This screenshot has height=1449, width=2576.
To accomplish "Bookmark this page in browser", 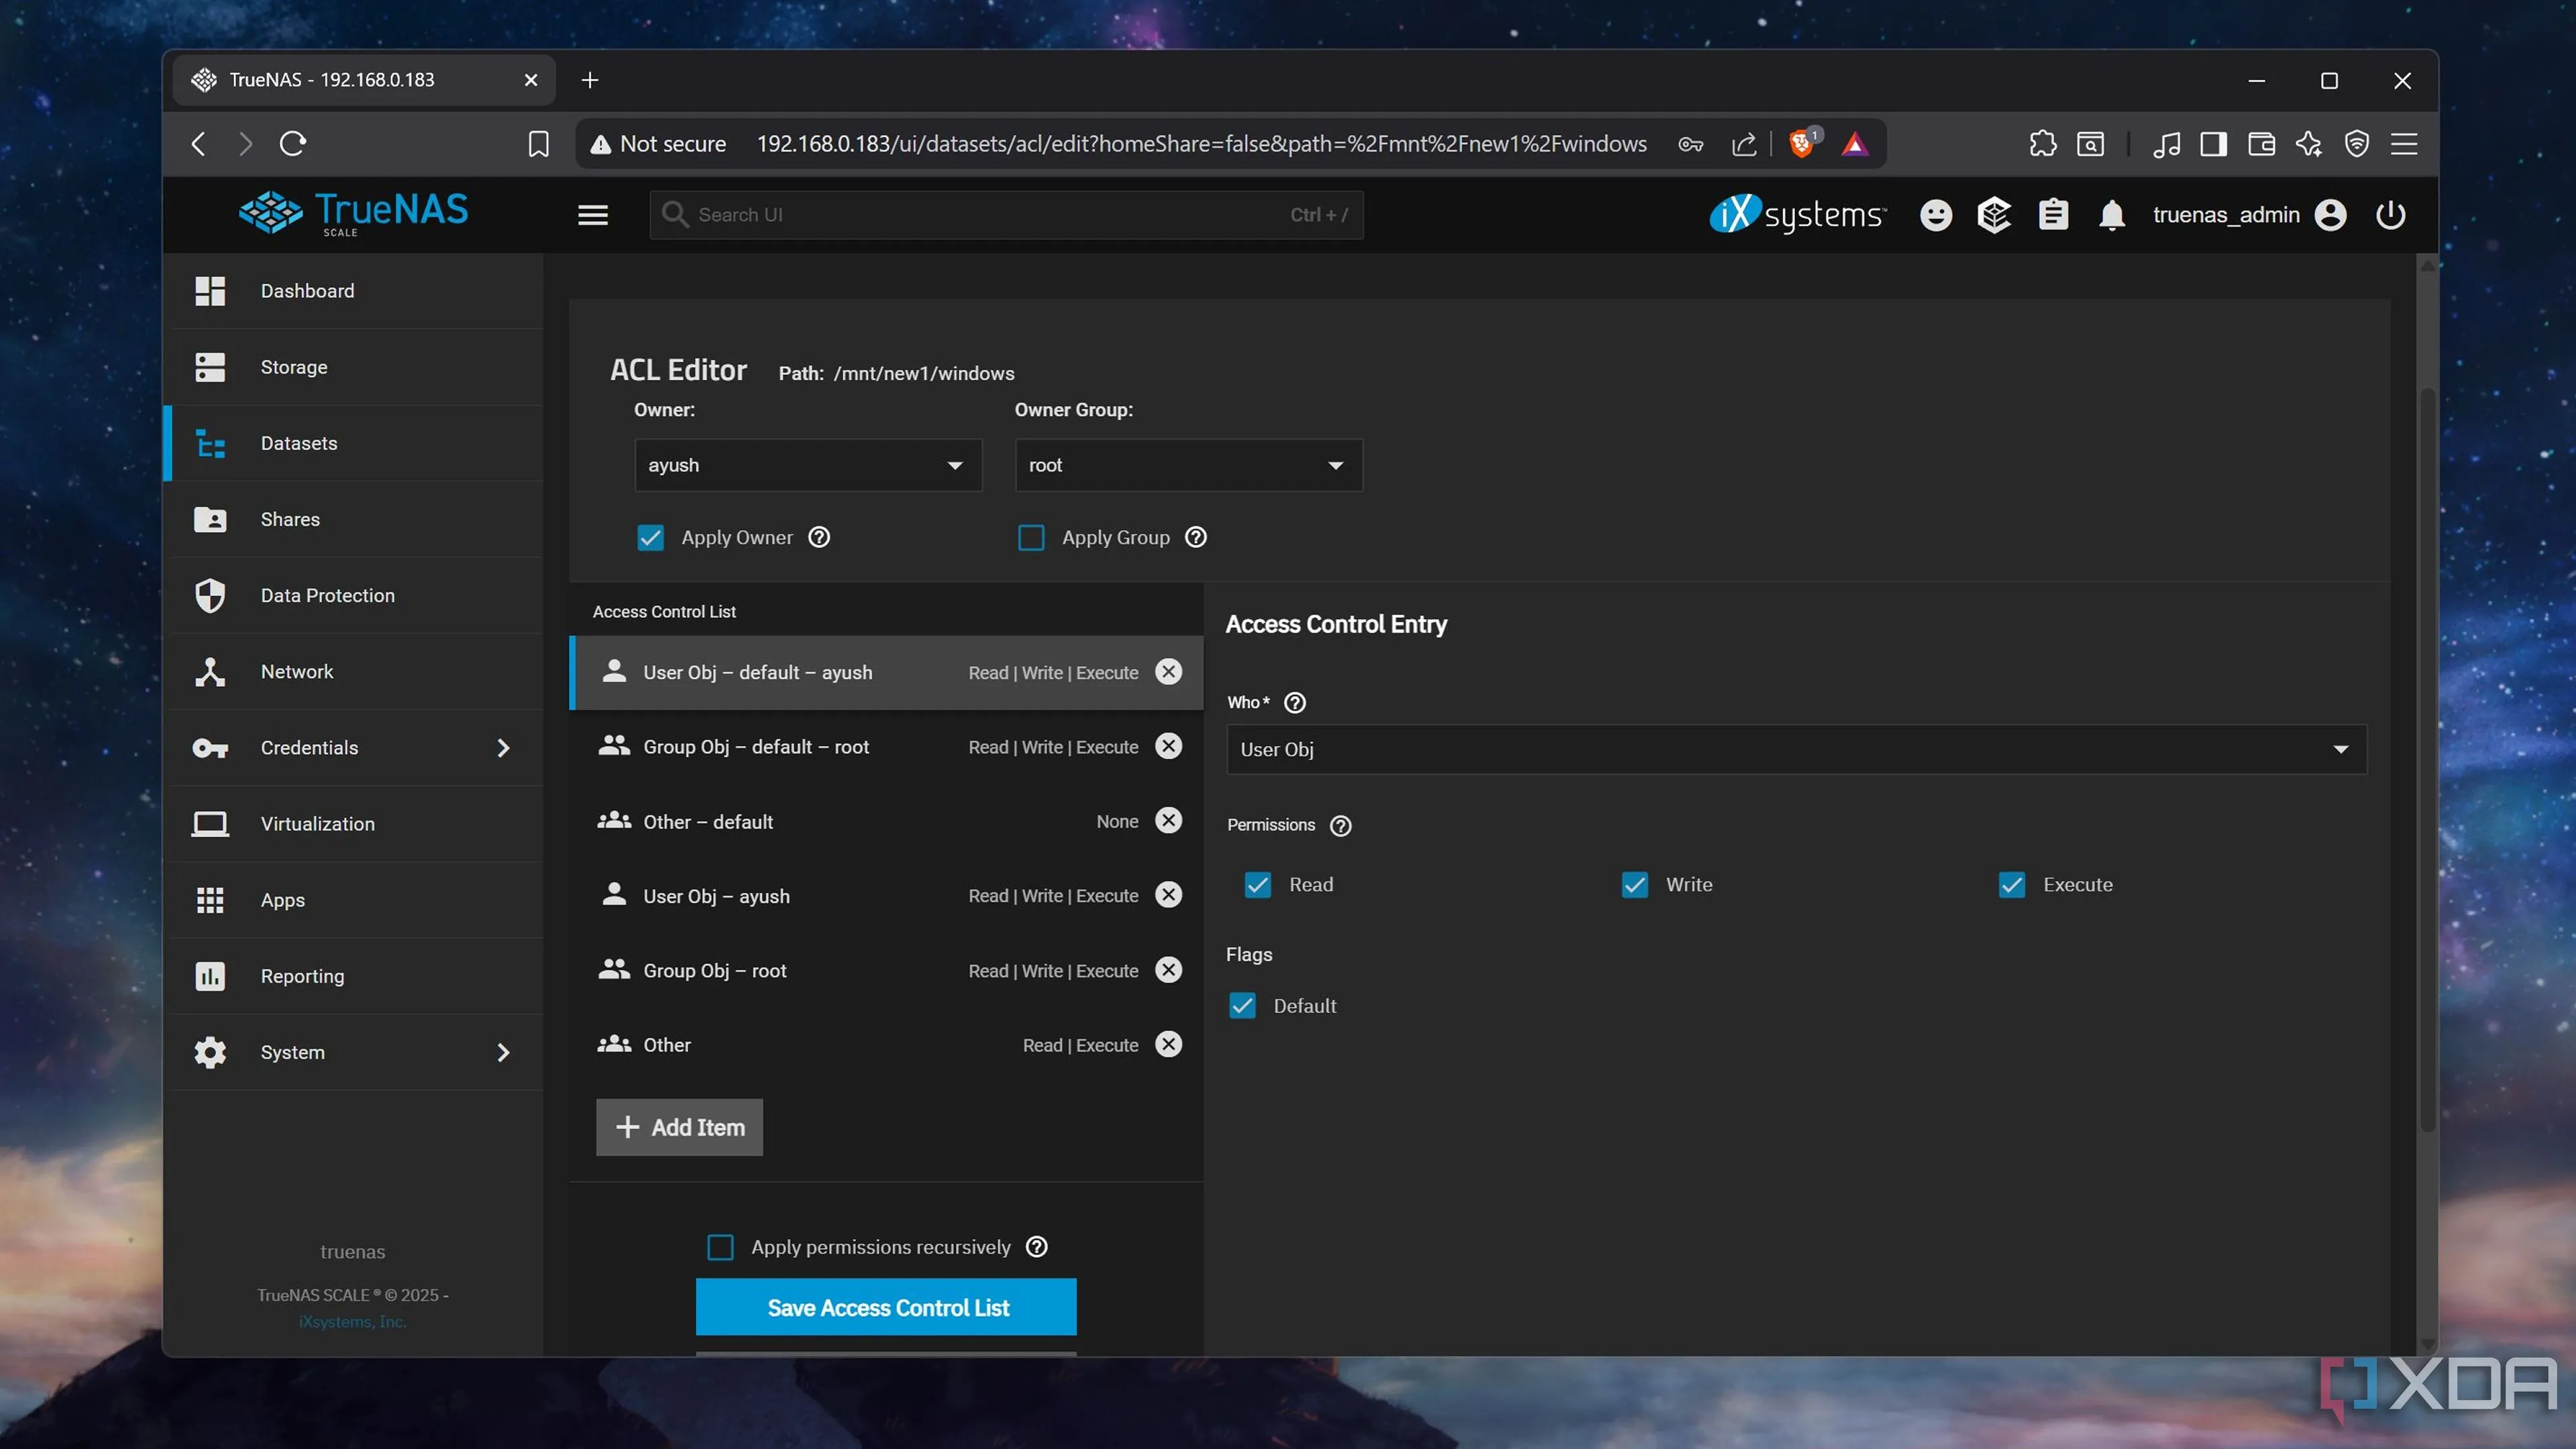I will [538, 144].
